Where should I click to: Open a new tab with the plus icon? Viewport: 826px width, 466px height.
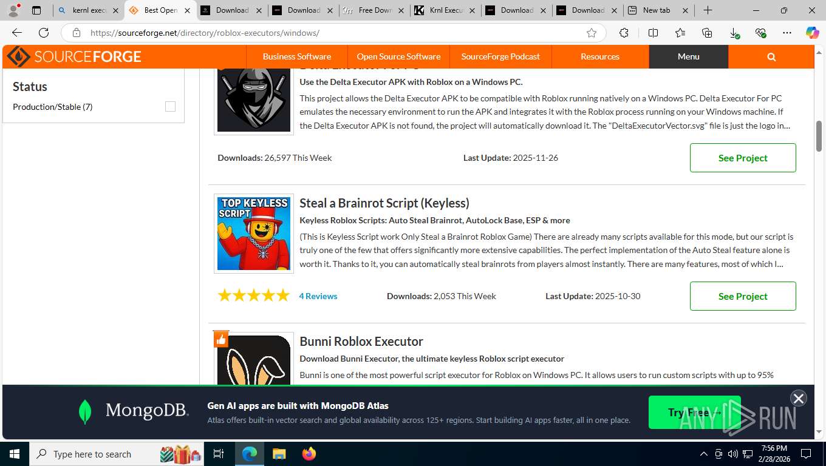708,10
